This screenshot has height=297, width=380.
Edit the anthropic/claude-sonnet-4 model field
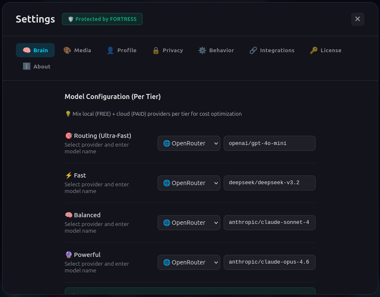coord(270,223)
